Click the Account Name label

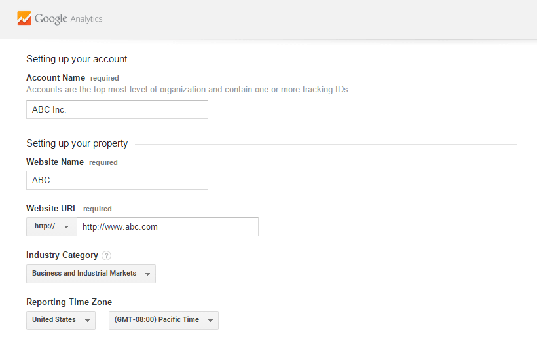click(56, 78)
